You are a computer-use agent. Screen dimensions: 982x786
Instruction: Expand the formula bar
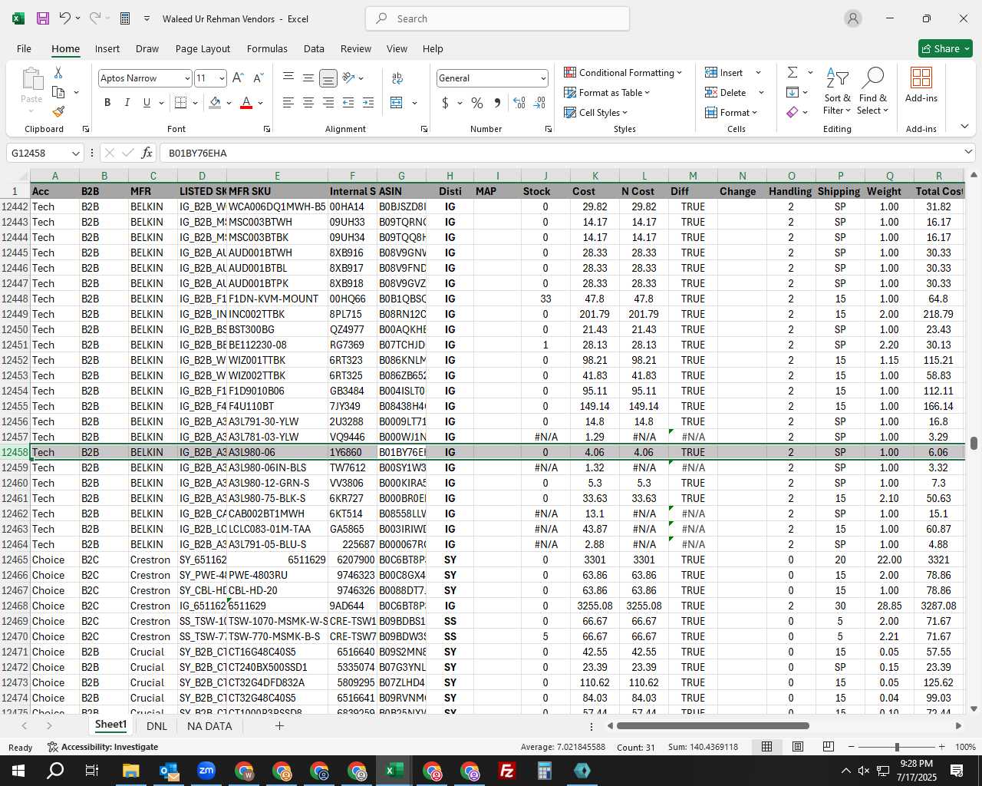pos(968,153)
